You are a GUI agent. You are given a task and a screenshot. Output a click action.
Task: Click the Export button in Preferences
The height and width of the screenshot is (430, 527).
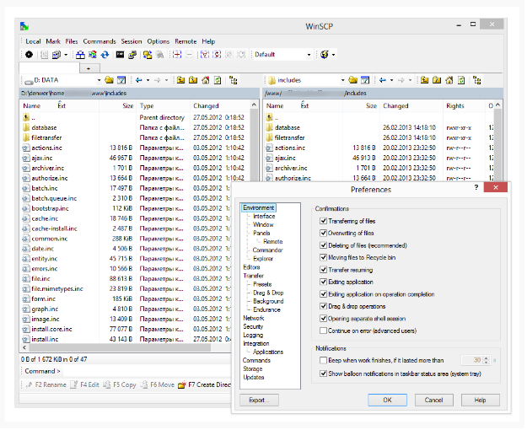pyautogui.click(x=259, y=400)
